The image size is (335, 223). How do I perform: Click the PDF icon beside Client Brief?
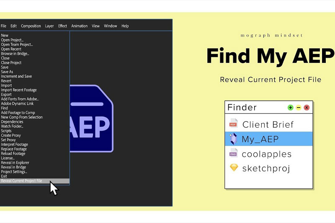click(233, 123)
